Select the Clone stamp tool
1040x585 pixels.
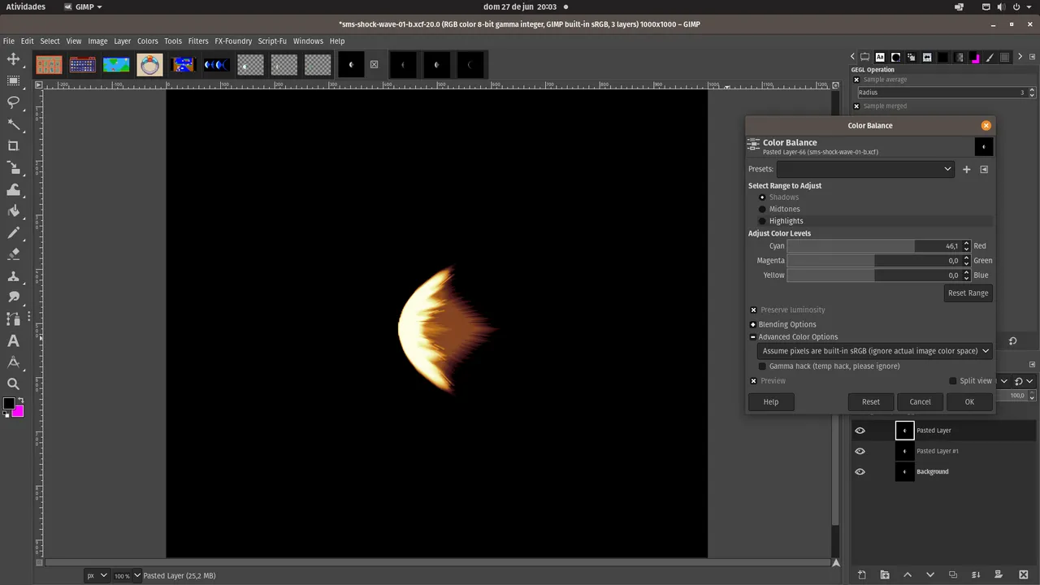point(14,276)
